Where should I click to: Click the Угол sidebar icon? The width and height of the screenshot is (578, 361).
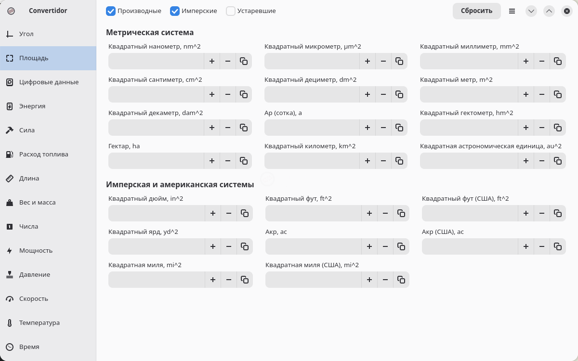click(x=10, y=34)
